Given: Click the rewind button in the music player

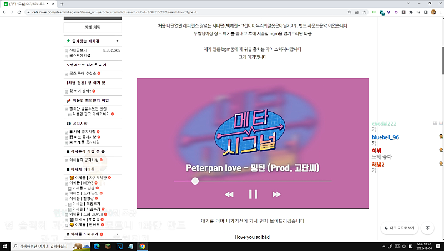Looking at the screenshot, I should pos(229,194).
